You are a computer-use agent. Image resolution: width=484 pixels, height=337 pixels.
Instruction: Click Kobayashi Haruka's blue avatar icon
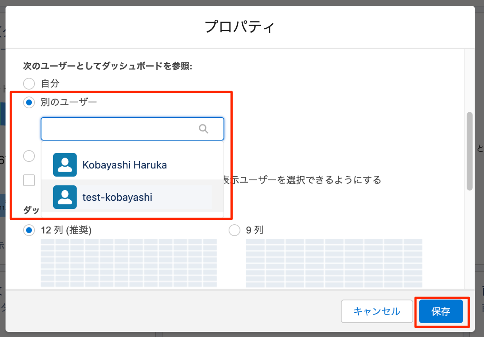[65, 165]
